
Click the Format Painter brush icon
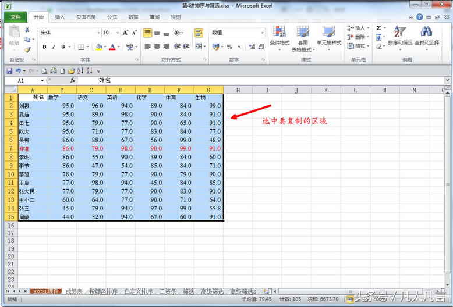27,49
